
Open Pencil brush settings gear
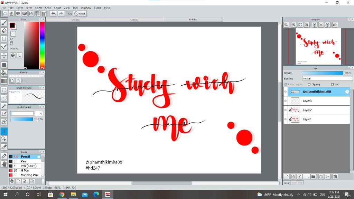39,157
